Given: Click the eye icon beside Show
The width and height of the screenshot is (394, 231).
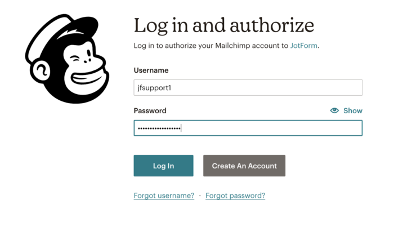Looking at the screenshot, I should 334,110.
